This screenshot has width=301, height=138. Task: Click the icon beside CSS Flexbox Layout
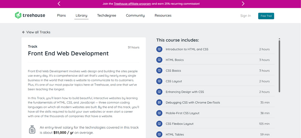click(159, 124)
